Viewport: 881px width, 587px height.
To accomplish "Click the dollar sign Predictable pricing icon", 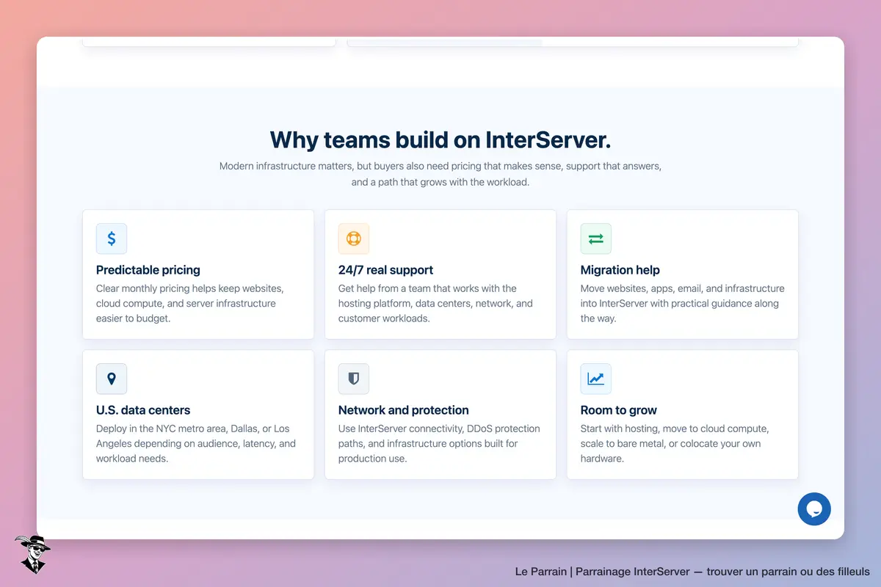I will (112, 238).
